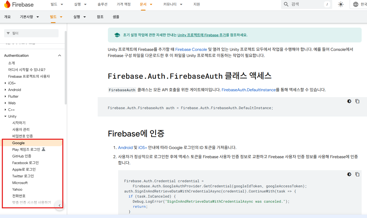
Task: Expand the Web tree item
Action: [5, 103]
